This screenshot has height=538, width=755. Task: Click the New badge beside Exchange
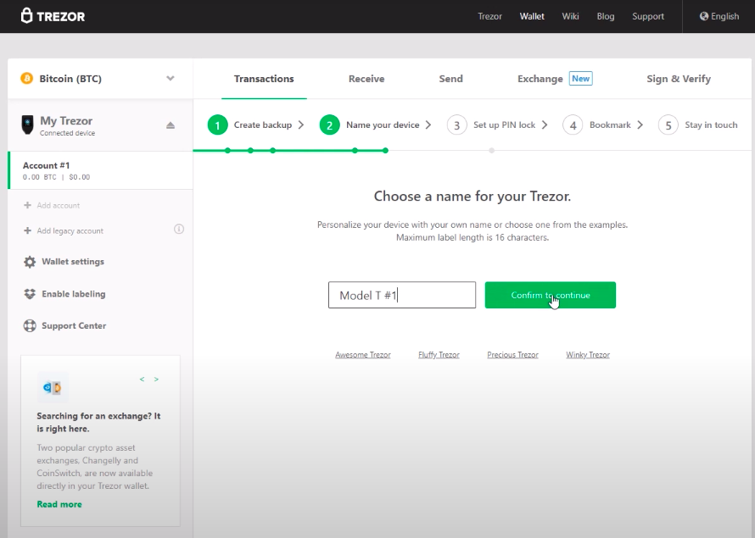(x=581, y=78)
